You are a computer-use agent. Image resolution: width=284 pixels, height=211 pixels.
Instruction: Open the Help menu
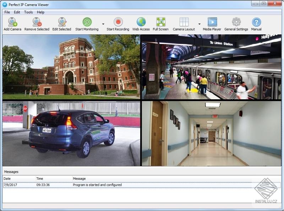pyautogui.click(x=42, y=12)
